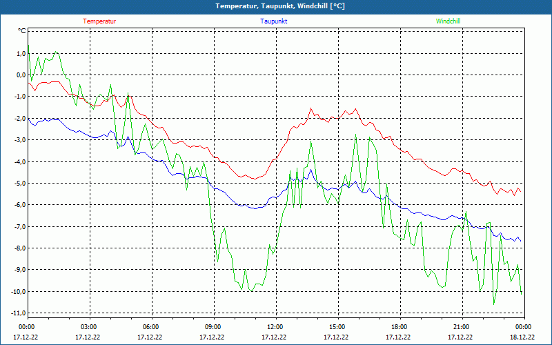Click the -2,0 y-axis value

20,118
